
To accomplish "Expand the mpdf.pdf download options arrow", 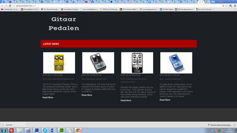I will pyautogui.click(x=27, y=124).
